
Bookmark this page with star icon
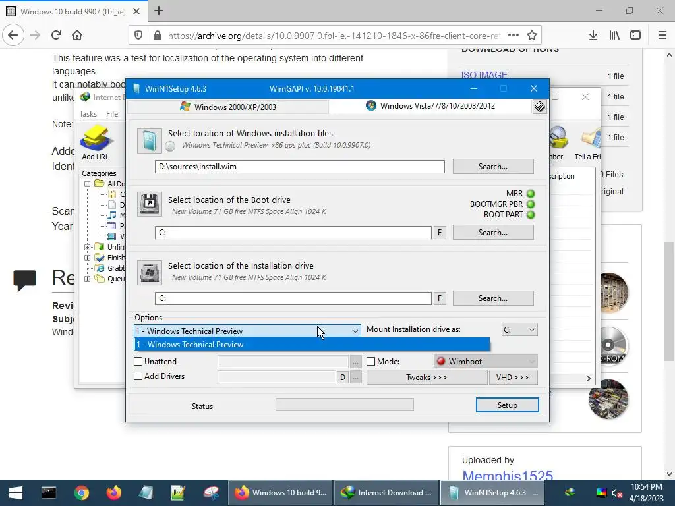(x=532, y=36)
